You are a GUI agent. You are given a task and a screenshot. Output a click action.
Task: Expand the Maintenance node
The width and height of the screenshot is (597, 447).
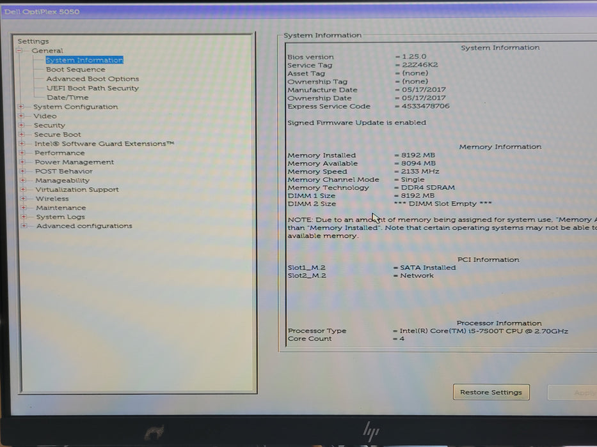[x=23, y=208]
